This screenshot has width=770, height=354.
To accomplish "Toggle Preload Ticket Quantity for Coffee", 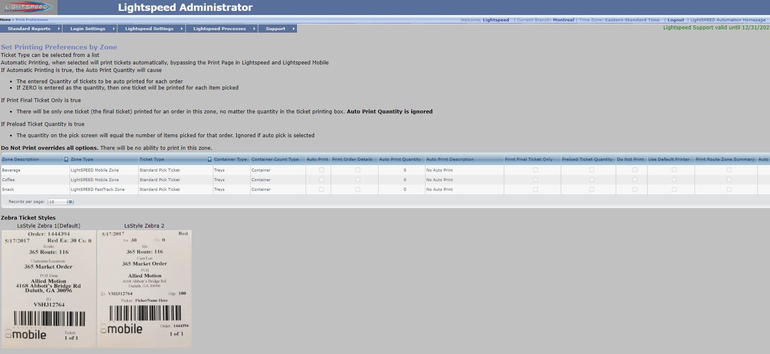I will (591, 180).
